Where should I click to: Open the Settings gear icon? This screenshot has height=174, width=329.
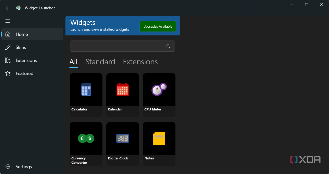coord(8,166)
